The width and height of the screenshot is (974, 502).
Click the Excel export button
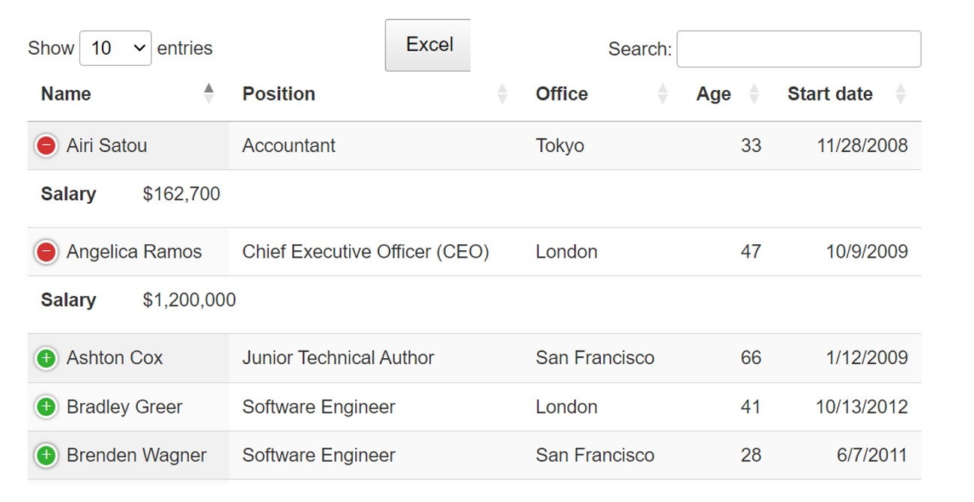point(429,45)
